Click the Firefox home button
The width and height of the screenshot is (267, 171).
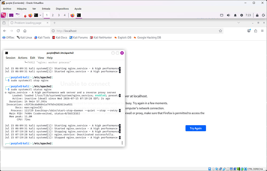25,31
